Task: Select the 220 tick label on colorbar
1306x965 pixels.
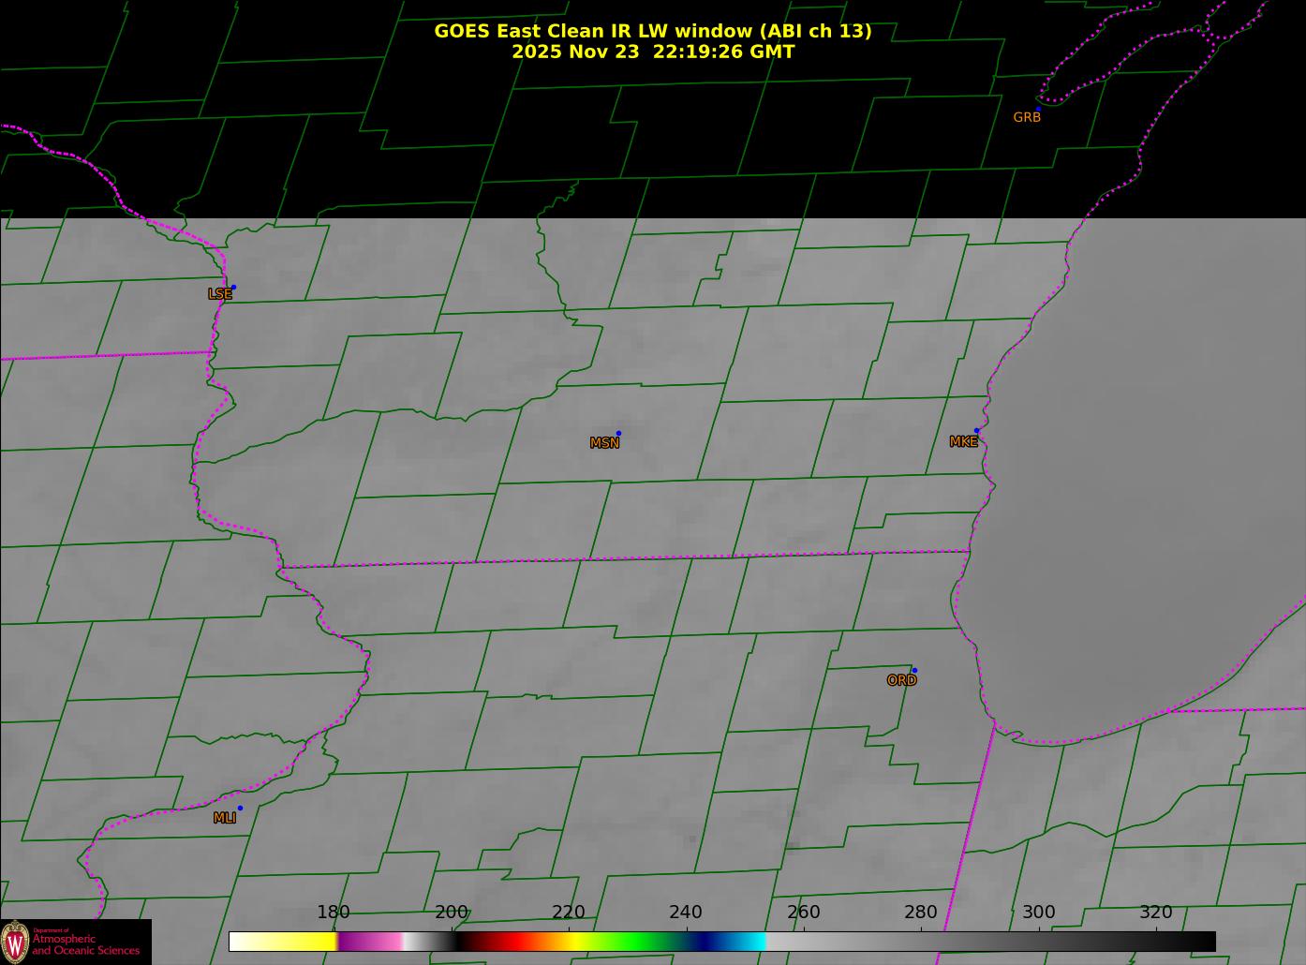Action: point(568,913)
